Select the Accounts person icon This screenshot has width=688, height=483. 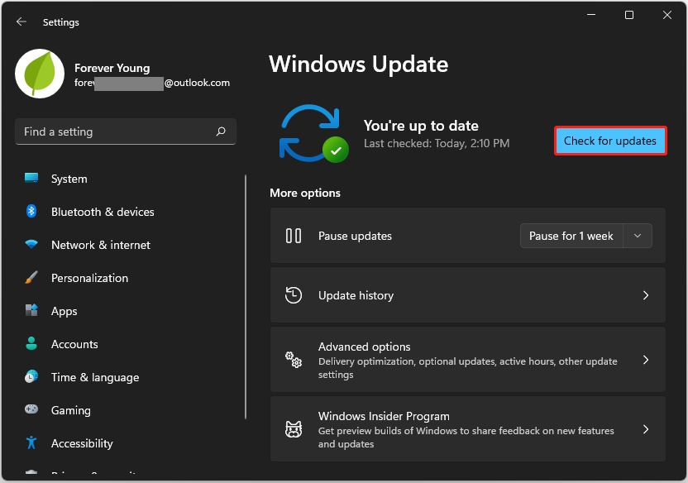point(31,344)
